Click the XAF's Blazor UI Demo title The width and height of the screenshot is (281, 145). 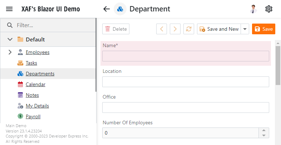click(x=51, y=9)
